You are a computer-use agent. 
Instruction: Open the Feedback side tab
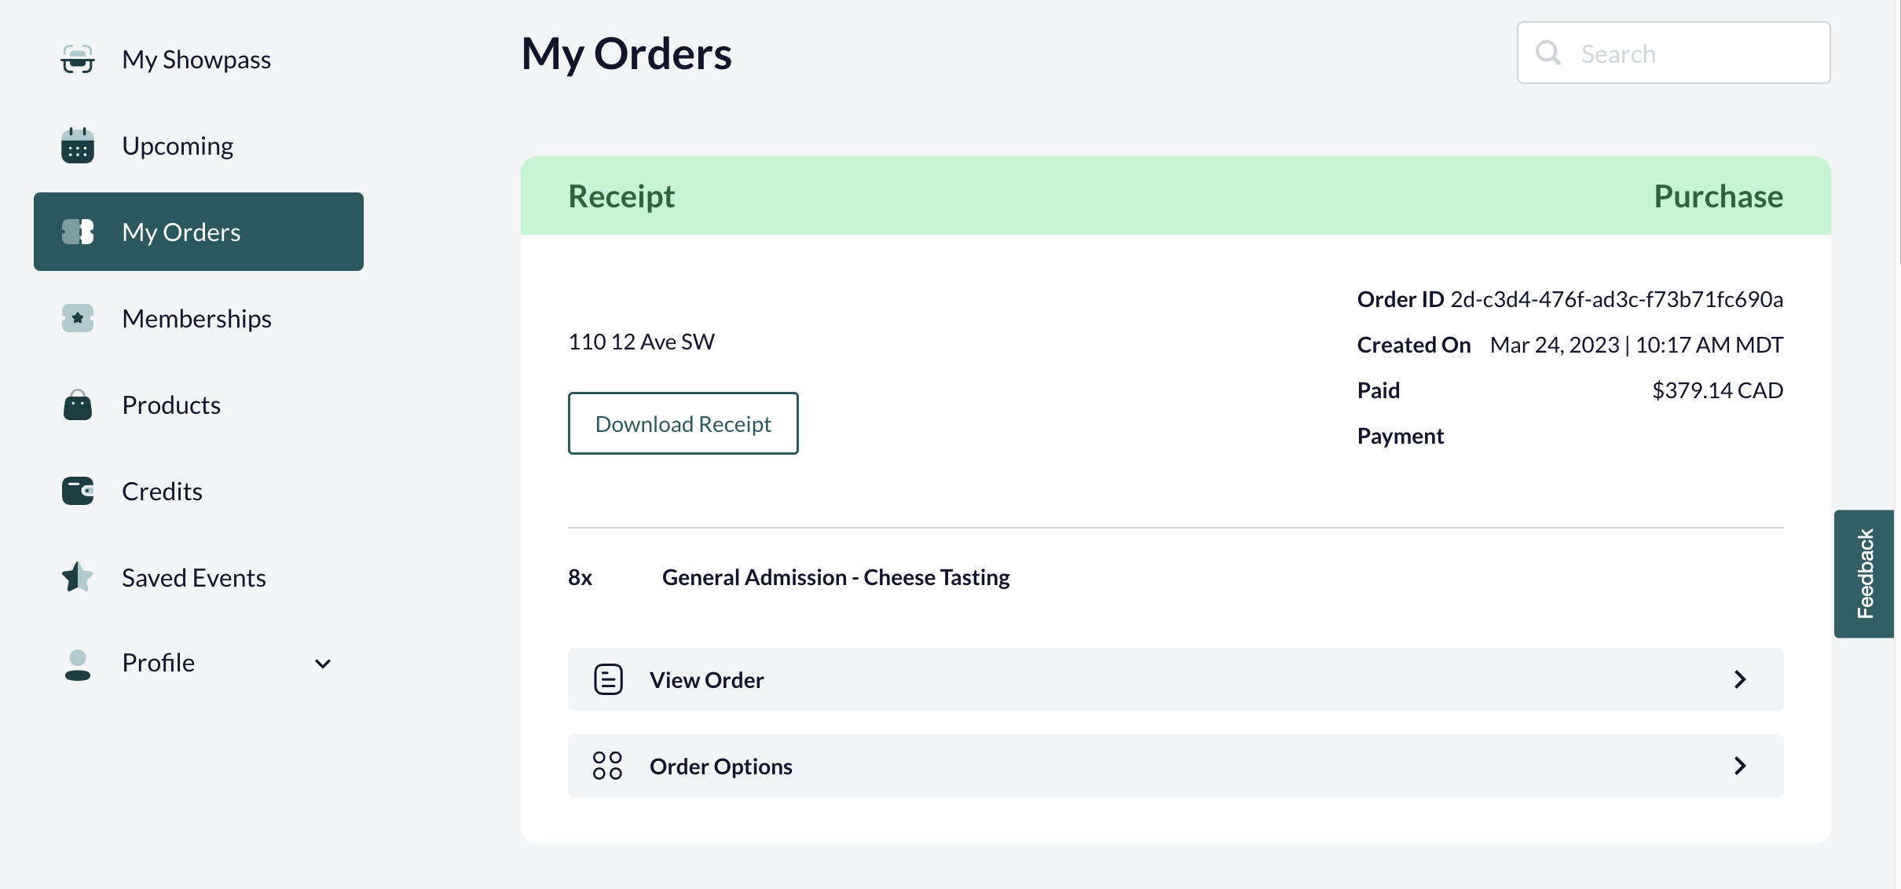pos(1864,573)
